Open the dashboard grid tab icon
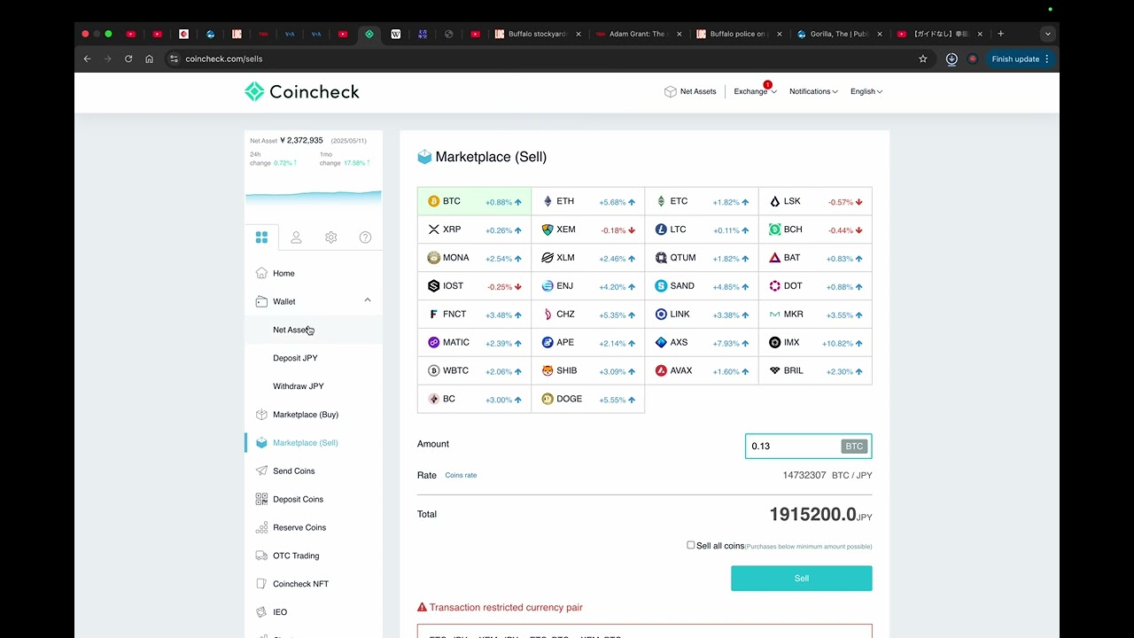 (x=261, y=237)
